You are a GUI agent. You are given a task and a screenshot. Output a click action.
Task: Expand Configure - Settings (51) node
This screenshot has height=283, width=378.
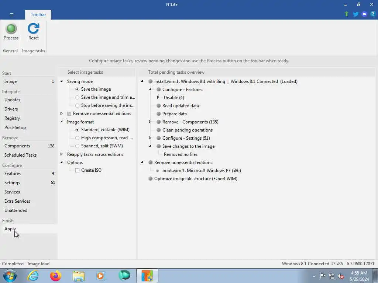(x=150, y=138)
